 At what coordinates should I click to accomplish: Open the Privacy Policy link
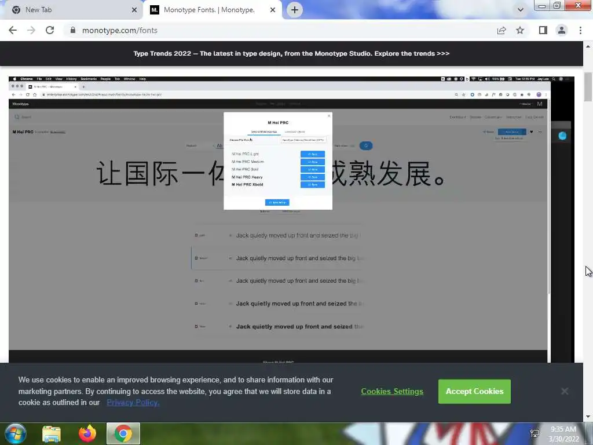(133, 403)
